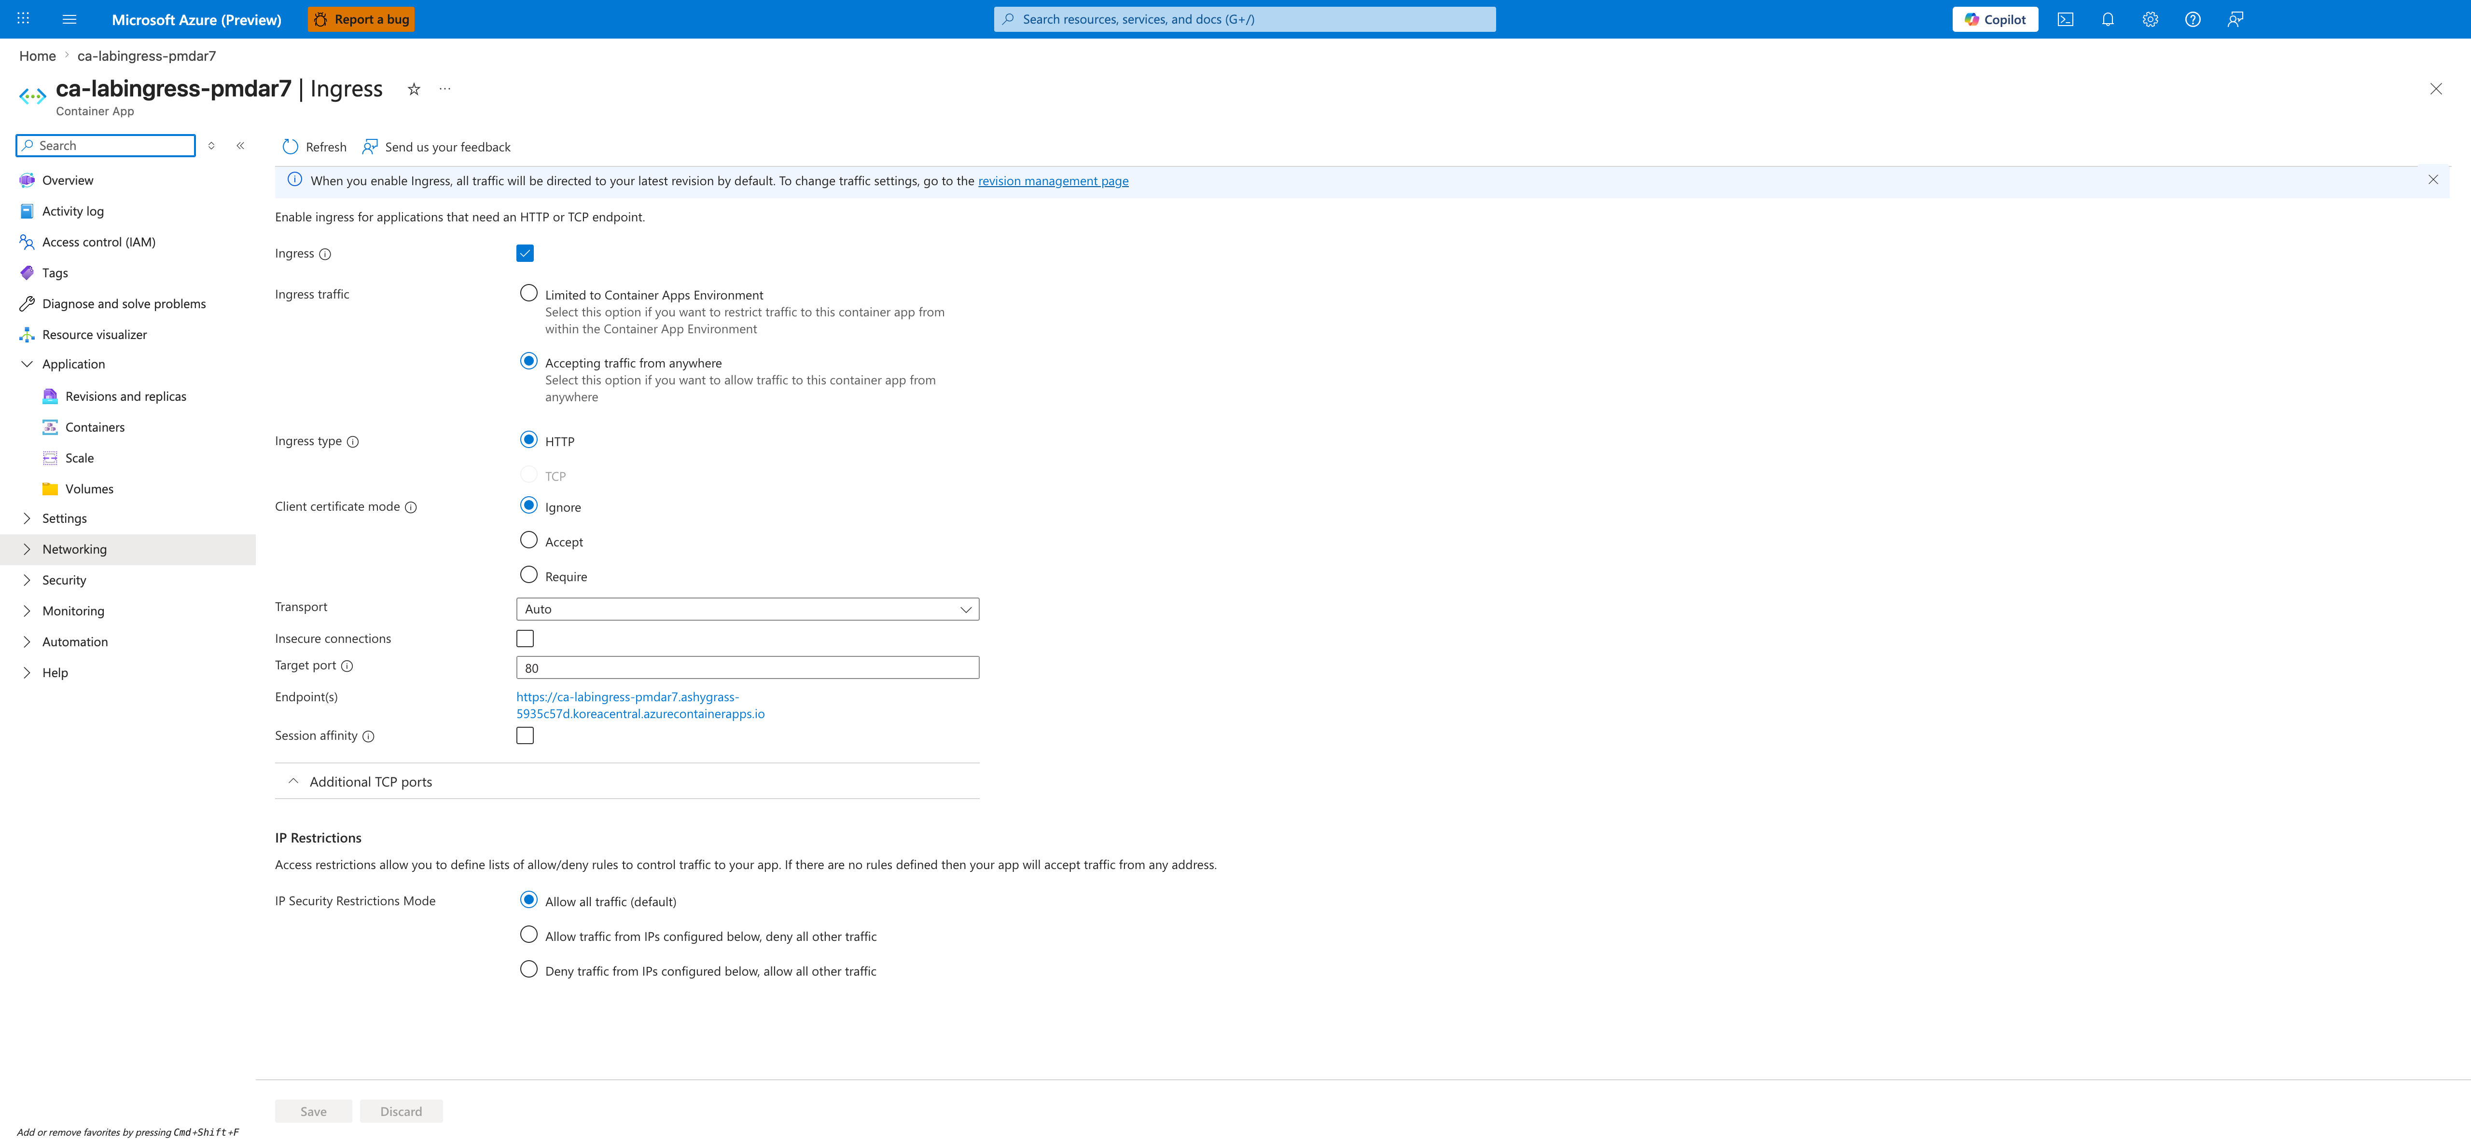This screenshot has height=1142, width=2471.
Task: Expand the Settings group in sidebar
Action: point(27,519)
